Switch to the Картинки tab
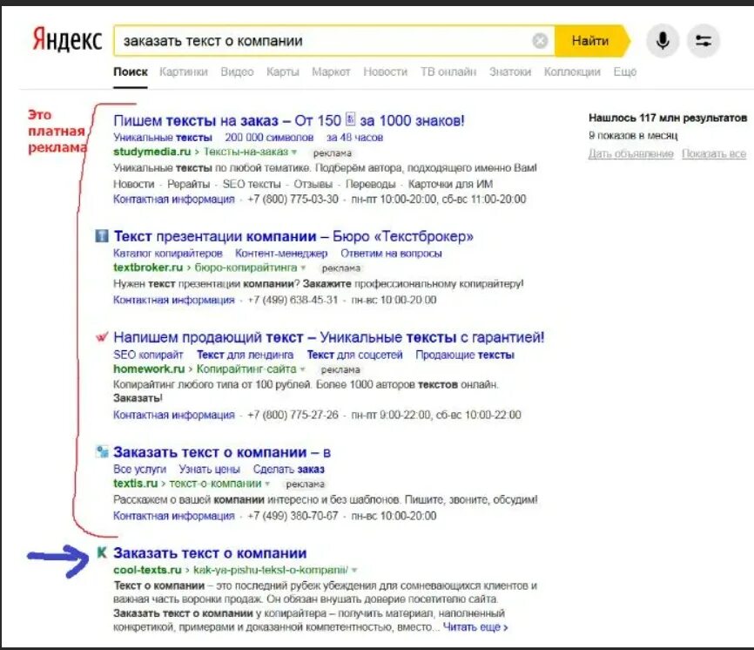The image size is (754, 650). (184, 71)
